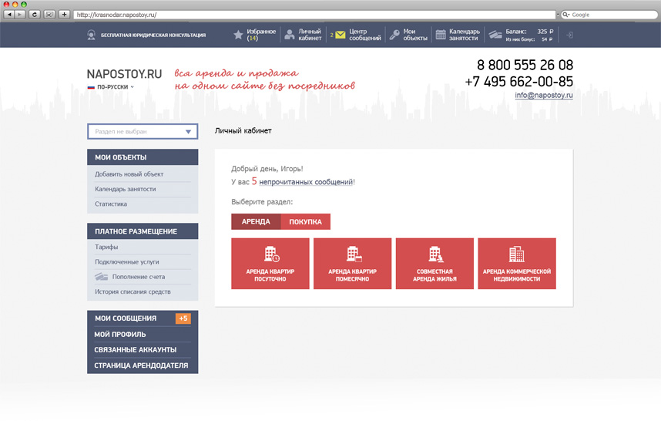This screenshot has width=661, height=421.
Task: Click the orange +5 messages badge
Action: point(183,318)
